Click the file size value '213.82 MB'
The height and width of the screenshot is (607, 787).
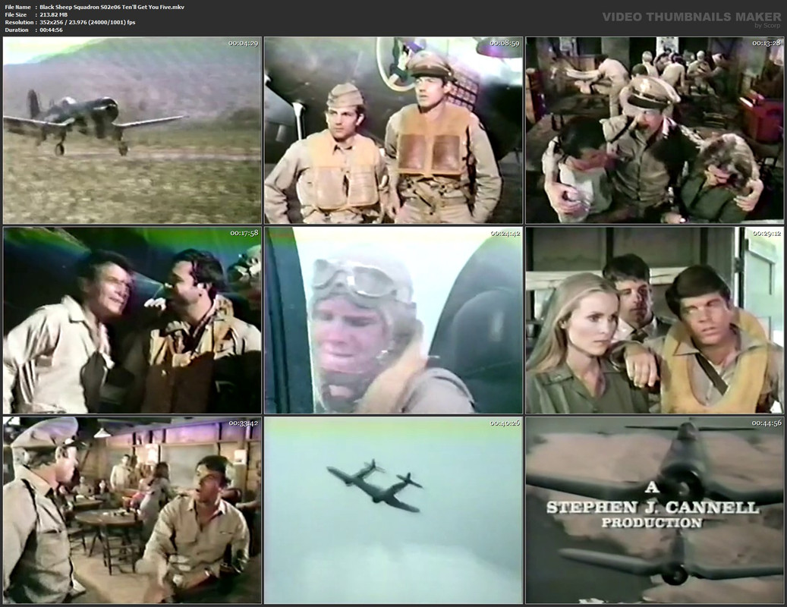click(54, 14)
